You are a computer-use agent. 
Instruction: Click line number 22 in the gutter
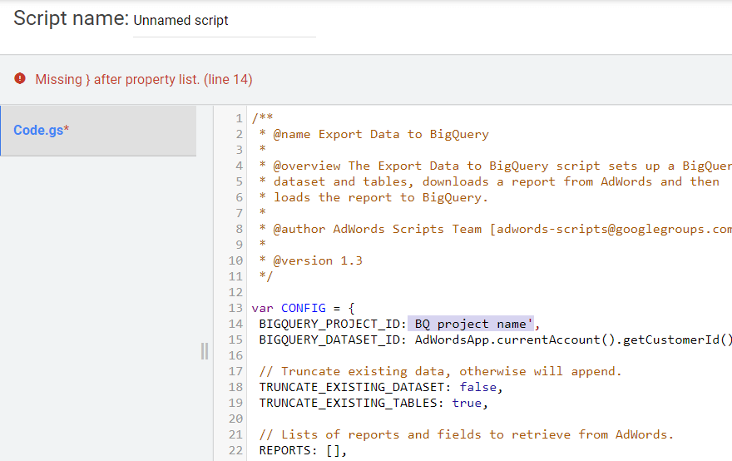click(235, 450)
